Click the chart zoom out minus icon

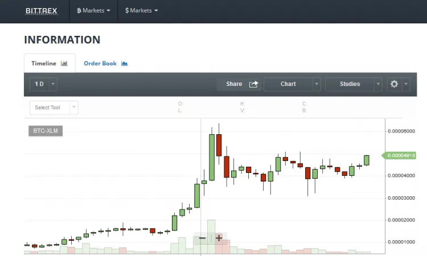[x=202, y=238]
